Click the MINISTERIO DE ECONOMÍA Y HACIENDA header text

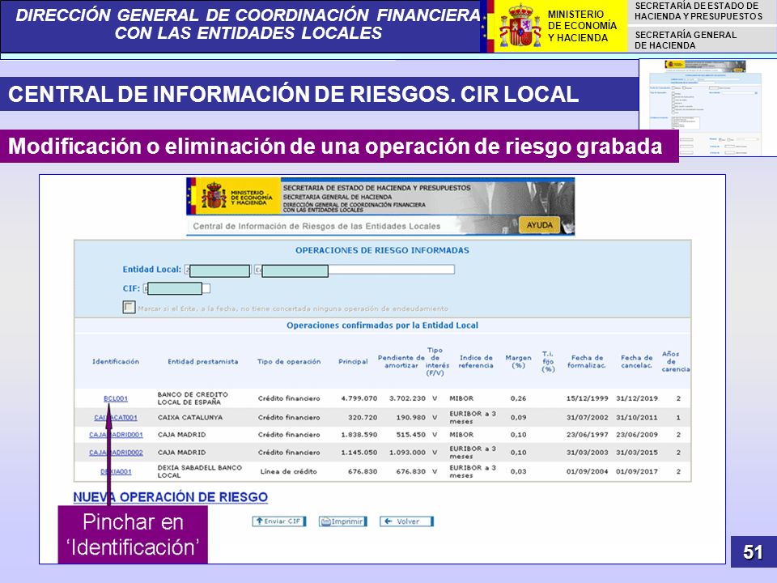click(582, 26)
